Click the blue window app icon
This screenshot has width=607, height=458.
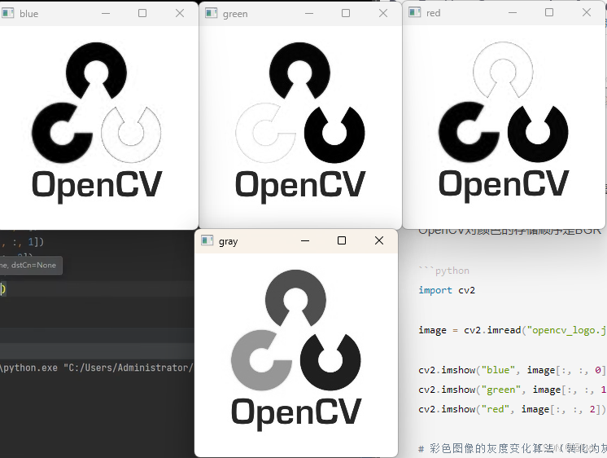pyautogui.click(x=8, y=13)
